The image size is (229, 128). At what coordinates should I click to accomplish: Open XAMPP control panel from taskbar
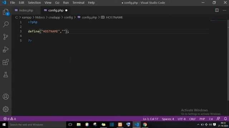point(120,125)
